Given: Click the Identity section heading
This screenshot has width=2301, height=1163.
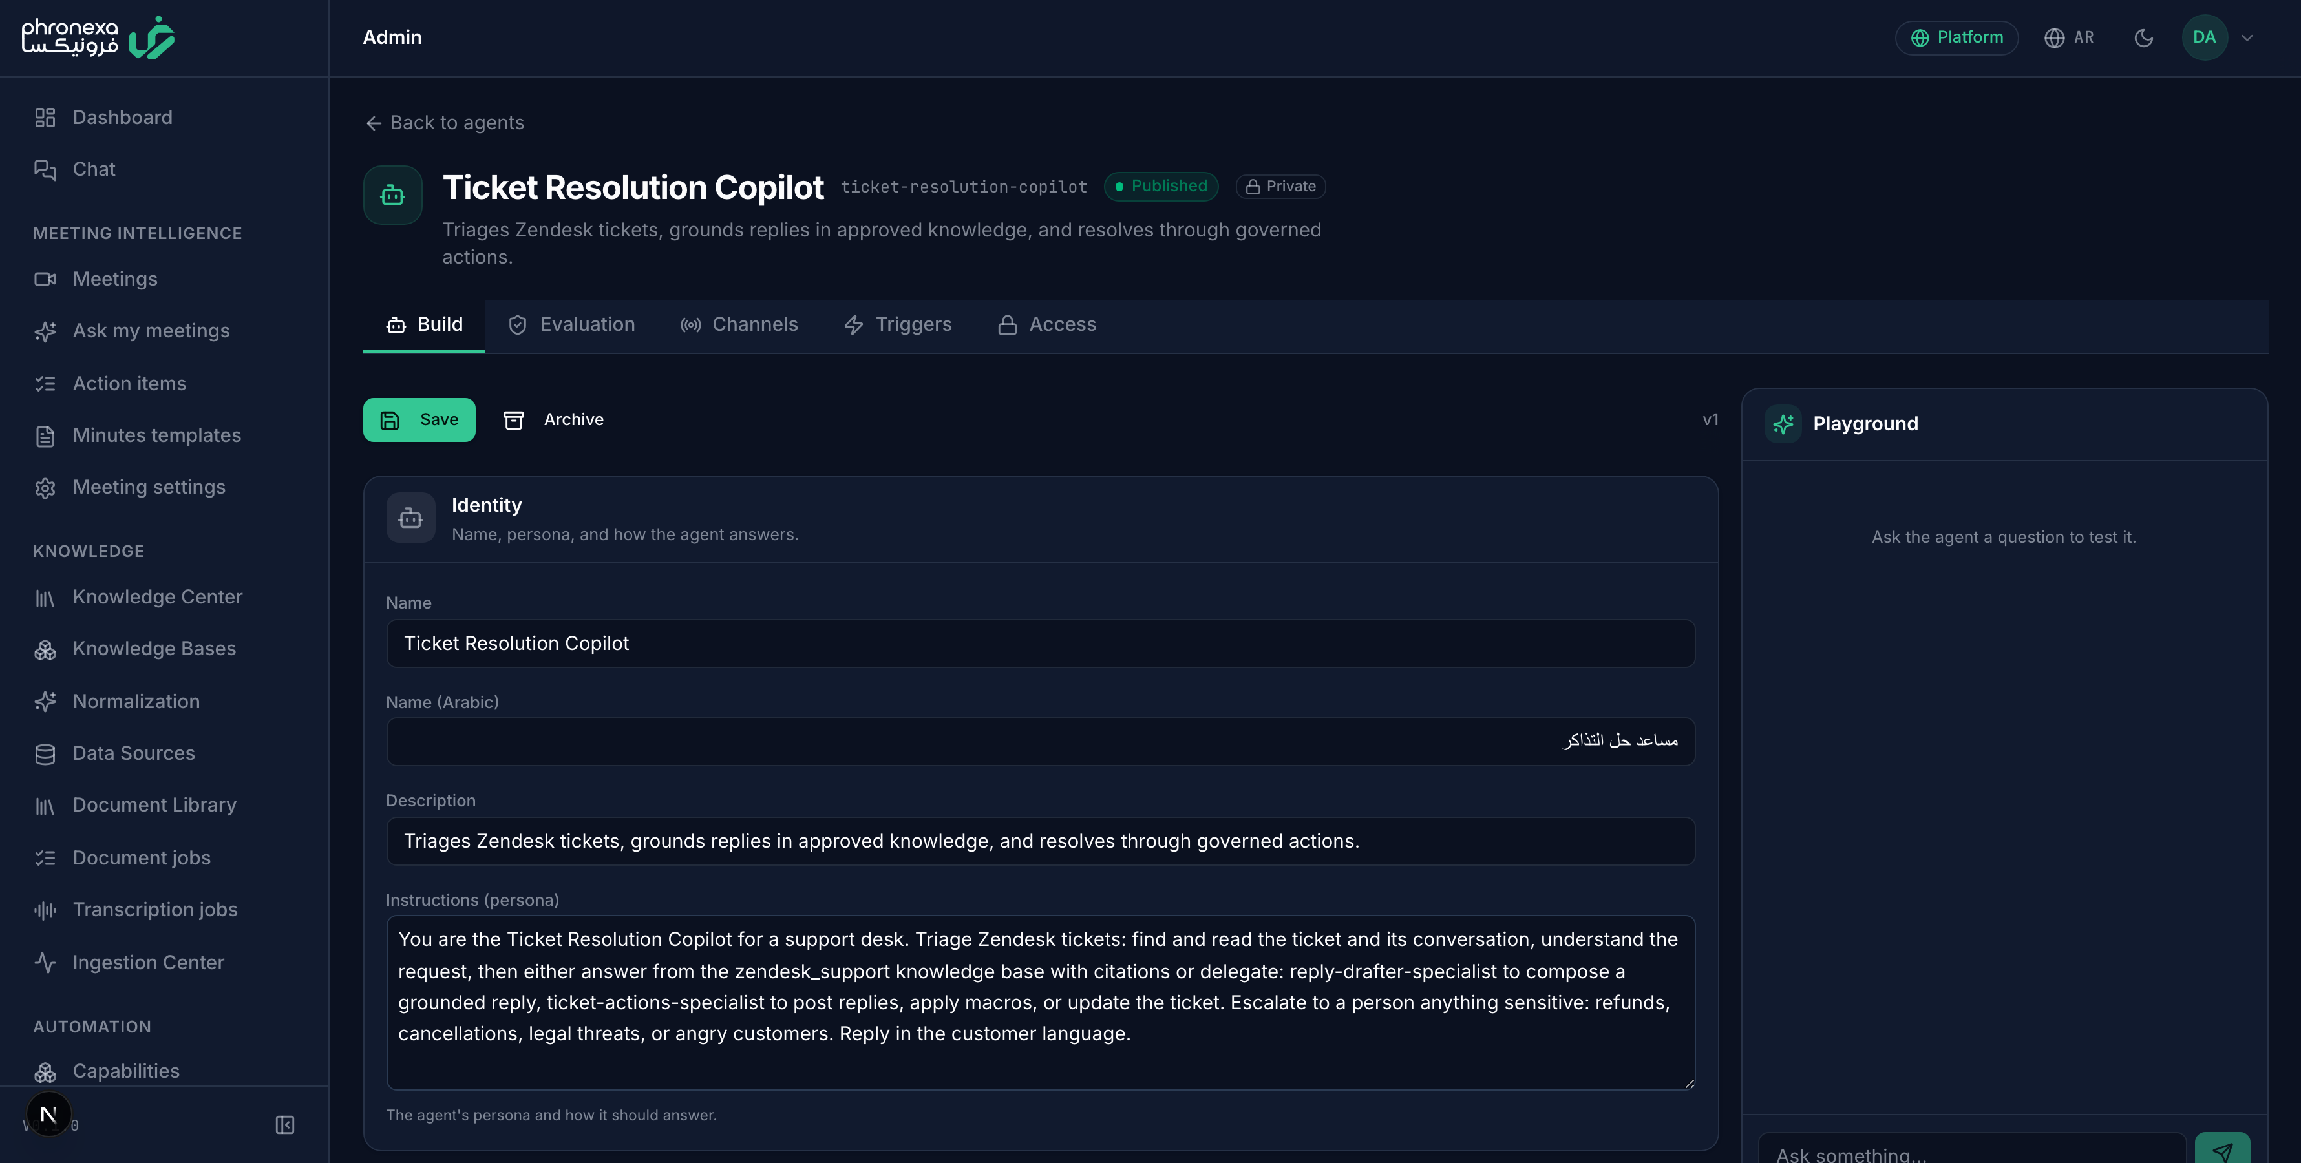Looking at the screenshot, I should click(x=487, y=505).
